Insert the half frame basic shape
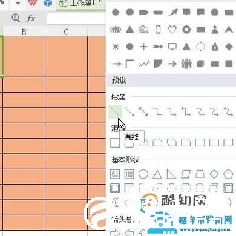 pyautogui.click(x=129, y=188)
